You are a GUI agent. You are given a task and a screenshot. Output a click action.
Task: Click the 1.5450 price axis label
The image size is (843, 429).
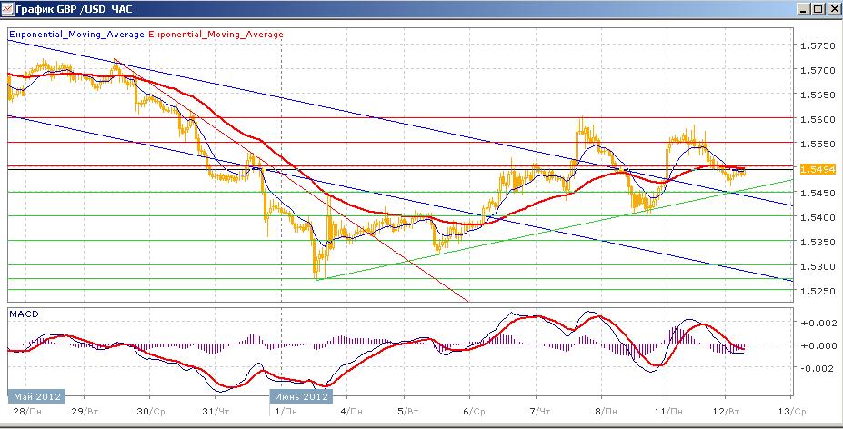pos(818,193)
